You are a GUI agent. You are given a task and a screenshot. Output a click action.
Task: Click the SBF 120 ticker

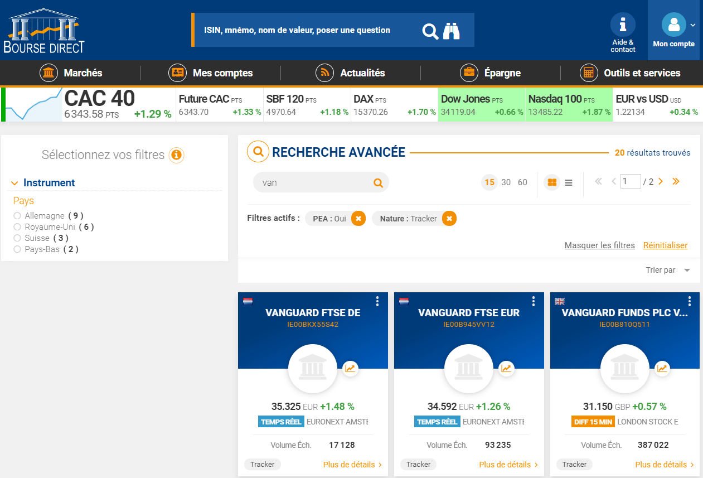[307, 105]
